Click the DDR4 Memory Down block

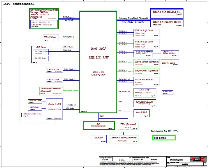167,23
